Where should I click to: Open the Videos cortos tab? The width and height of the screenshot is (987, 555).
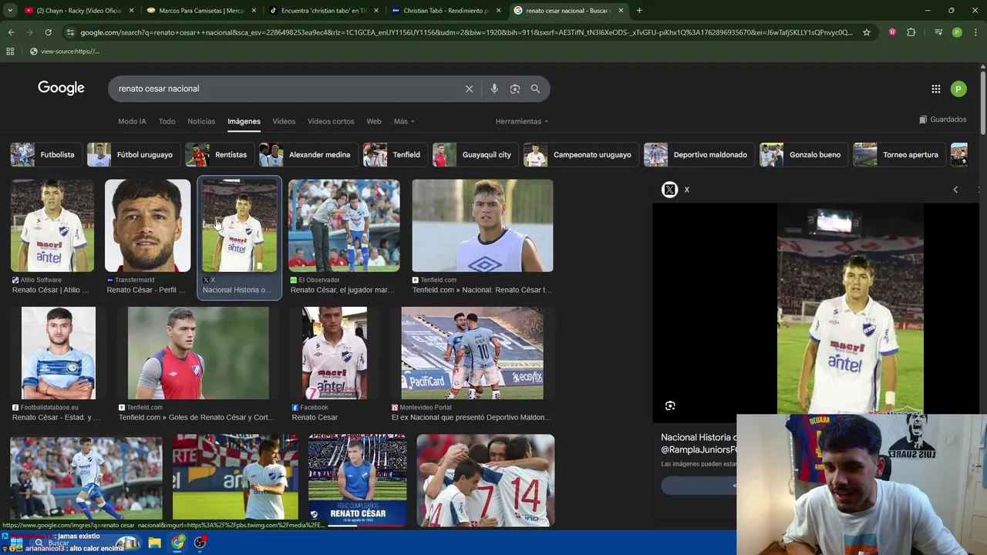(331, 121)
